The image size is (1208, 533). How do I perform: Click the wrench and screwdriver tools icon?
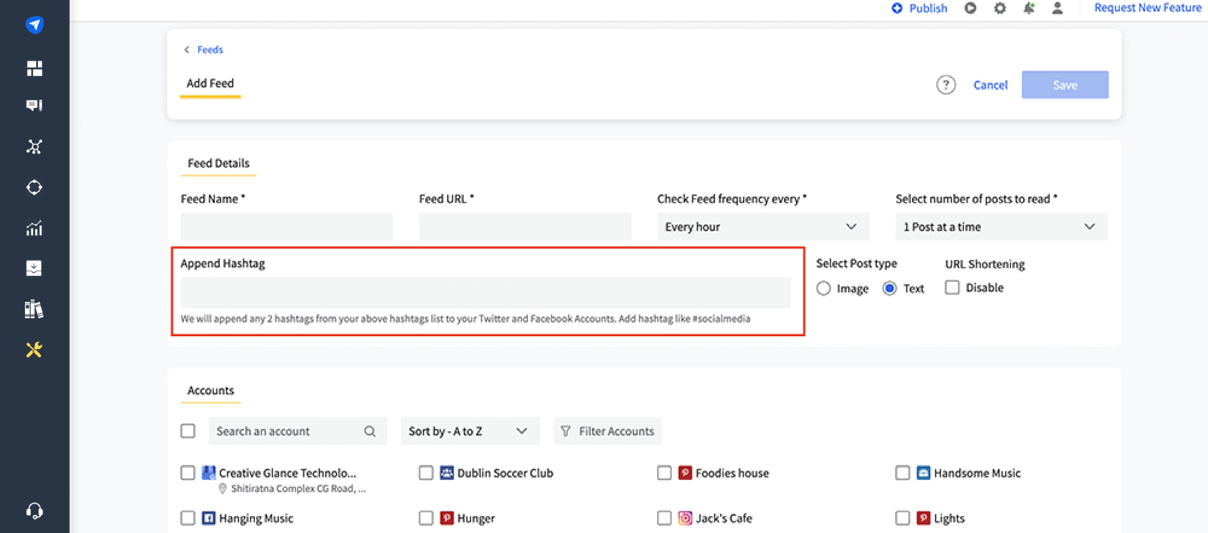(34, 350)
